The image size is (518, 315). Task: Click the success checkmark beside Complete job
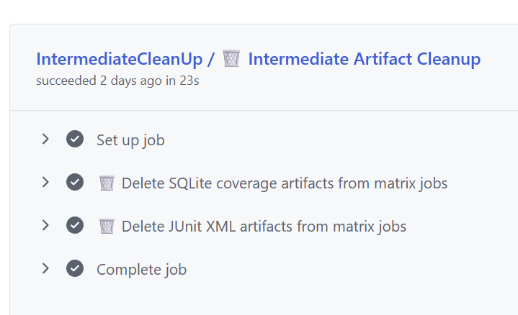(x=75, y=269)
